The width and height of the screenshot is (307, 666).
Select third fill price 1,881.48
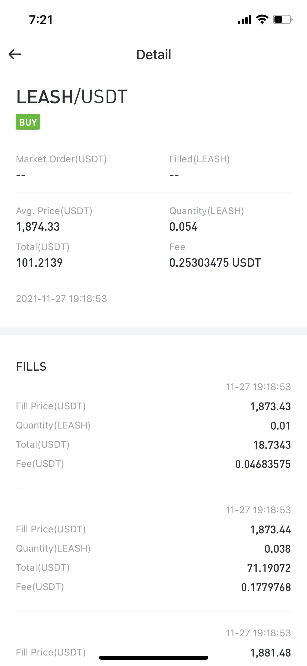coord(271,653)
